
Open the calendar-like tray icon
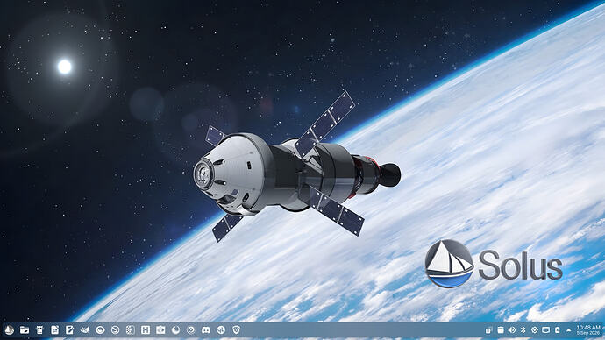click(x=501, y=330)
